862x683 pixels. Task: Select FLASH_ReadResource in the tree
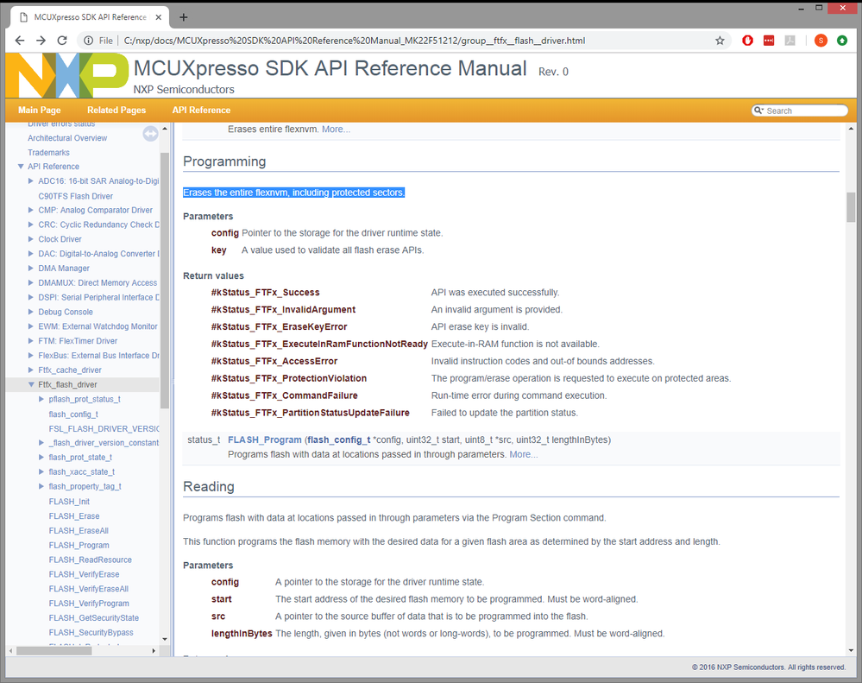click(x=90, y=560)
